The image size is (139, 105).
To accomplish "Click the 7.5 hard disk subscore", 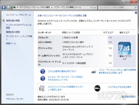I will pos(110,63).
